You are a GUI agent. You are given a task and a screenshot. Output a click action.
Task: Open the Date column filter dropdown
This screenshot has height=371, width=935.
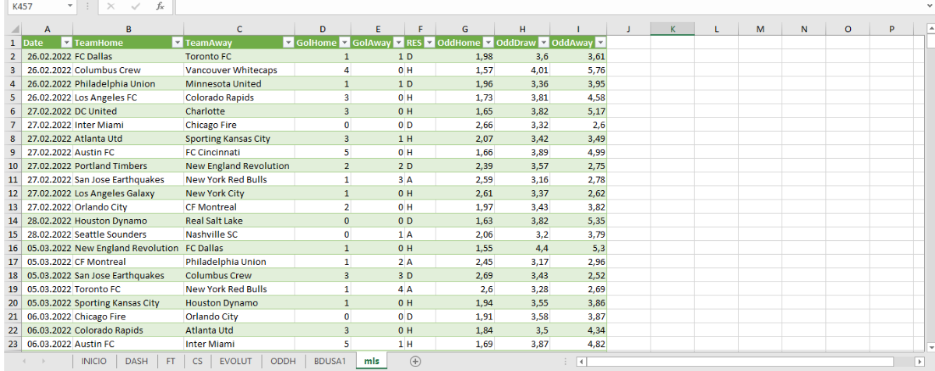coord(66,43)
